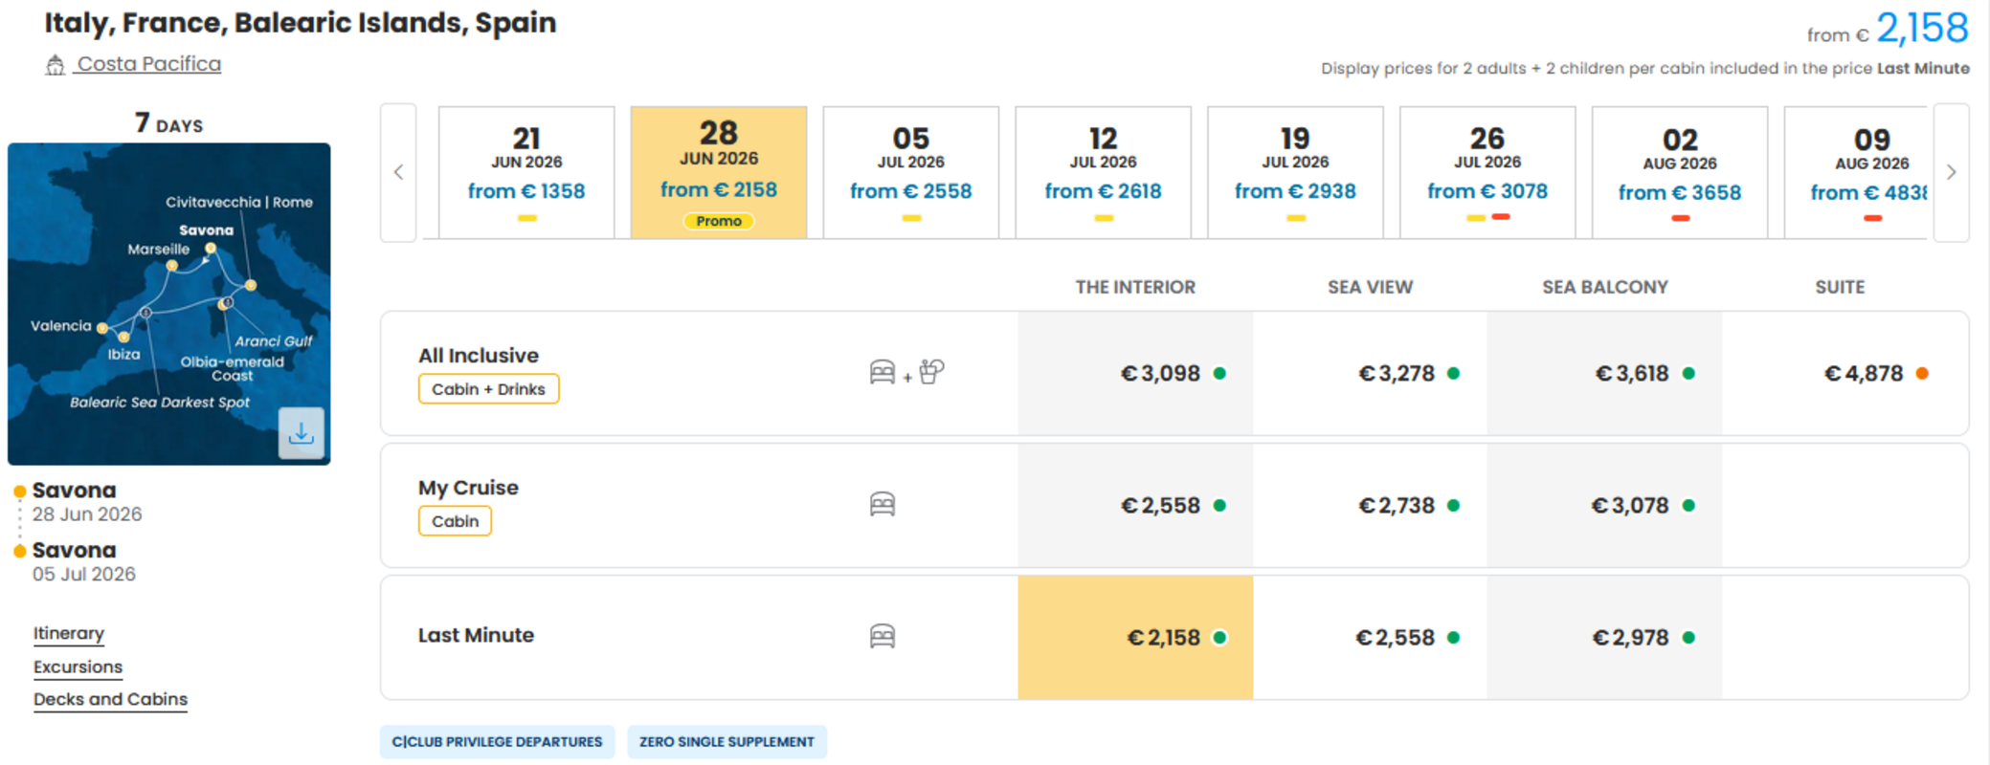
Task: Open the Decks and Cabins link
Action: click(110, 699)
